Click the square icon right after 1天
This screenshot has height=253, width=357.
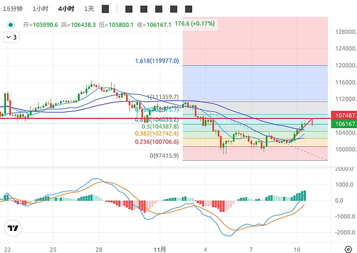coord(105,9)
